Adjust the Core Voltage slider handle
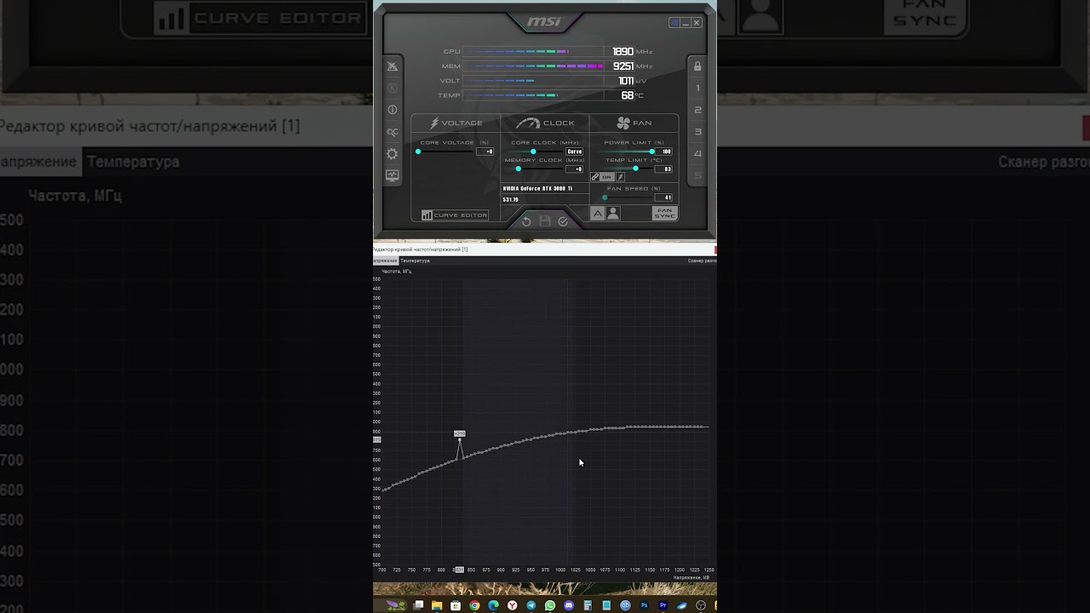Viewport: 1090px width, 613px height. (418, 152)
